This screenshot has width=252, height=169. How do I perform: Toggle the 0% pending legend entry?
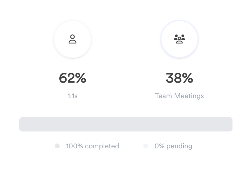[x=168, y=146]
